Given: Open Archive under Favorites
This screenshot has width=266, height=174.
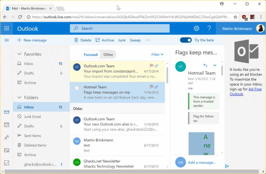Looking at the screenshot, I should [x=41, y=83].
